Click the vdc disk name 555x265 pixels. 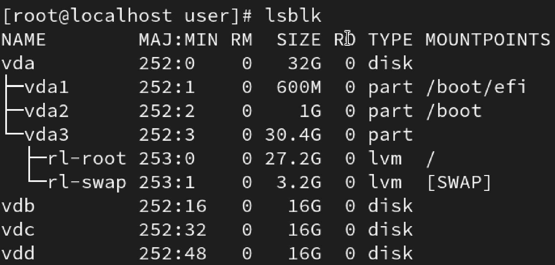point(18,230)
